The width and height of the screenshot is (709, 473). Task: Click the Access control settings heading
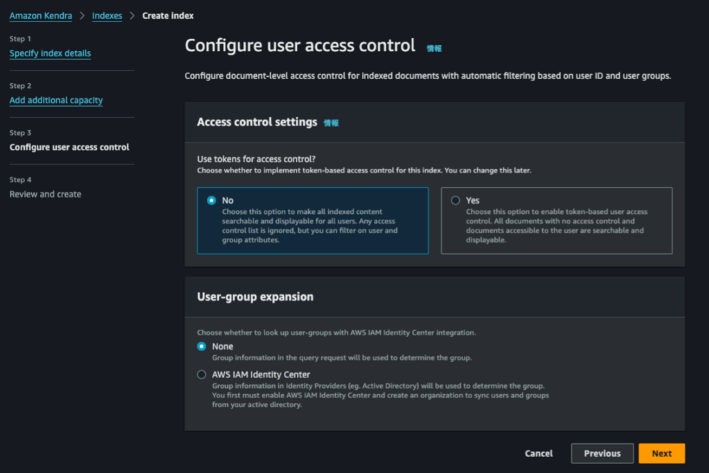pos(257,122)
